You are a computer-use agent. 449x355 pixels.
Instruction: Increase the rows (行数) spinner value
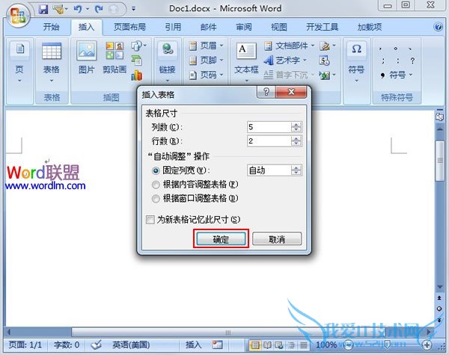point(296,138)
